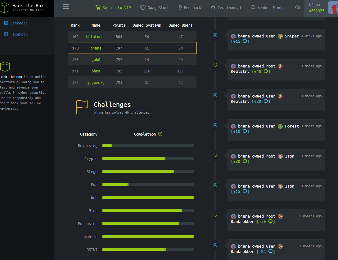Click the Forest machine name

[292, 126]
